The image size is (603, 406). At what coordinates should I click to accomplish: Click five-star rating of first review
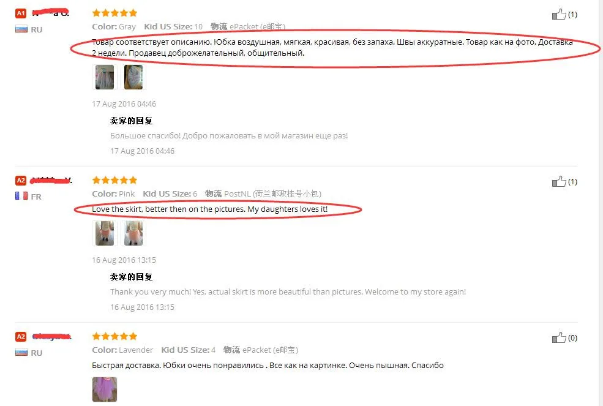[x=114, y=13]
